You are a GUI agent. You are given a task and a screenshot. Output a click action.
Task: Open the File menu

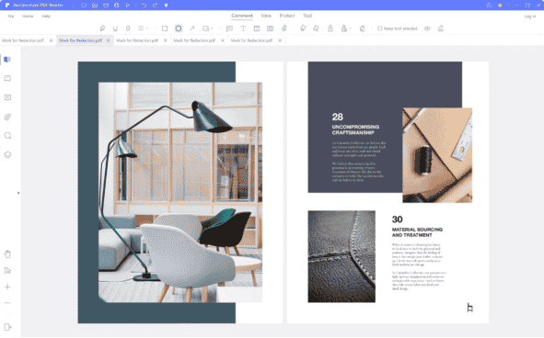click(11, 17)
